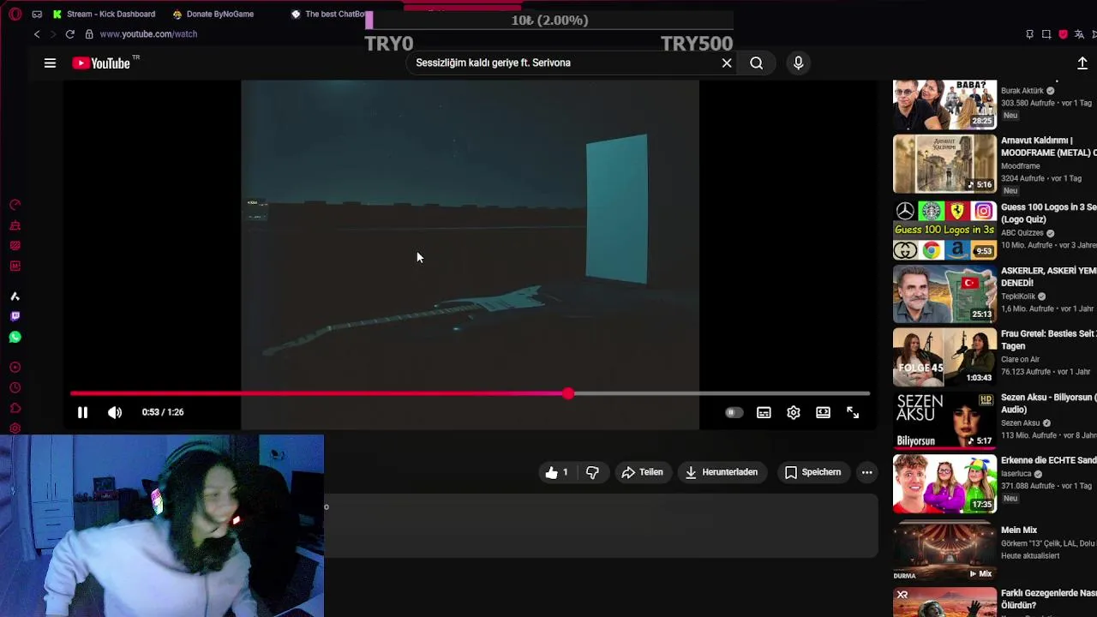This screenshot has height=617, width=1097.
Task: Dislike the video with thumbs down
Action: click(x=592, y=472)
